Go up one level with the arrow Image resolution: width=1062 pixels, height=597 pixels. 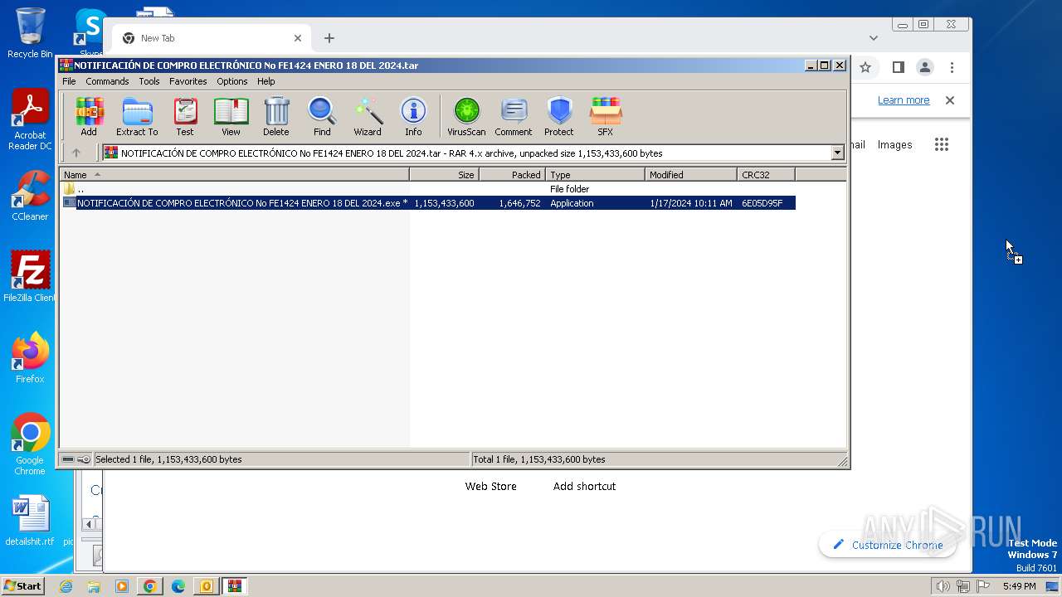point(76,153)
